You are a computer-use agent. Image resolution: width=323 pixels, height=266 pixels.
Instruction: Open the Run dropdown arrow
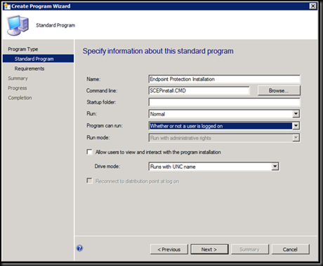(296, 114)
